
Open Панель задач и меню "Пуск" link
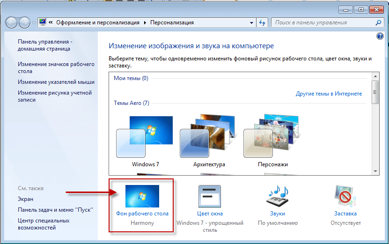point(55,210)
